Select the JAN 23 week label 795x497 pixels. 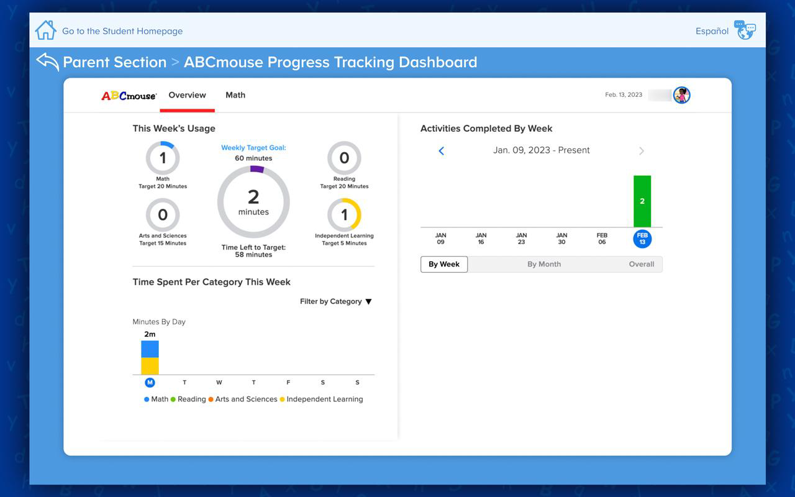click(521, 239)
